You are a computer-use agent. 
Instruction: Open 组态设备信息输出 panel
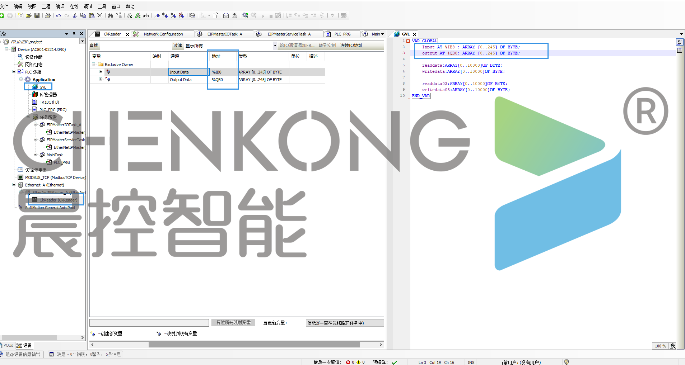(x=21, y=354)
